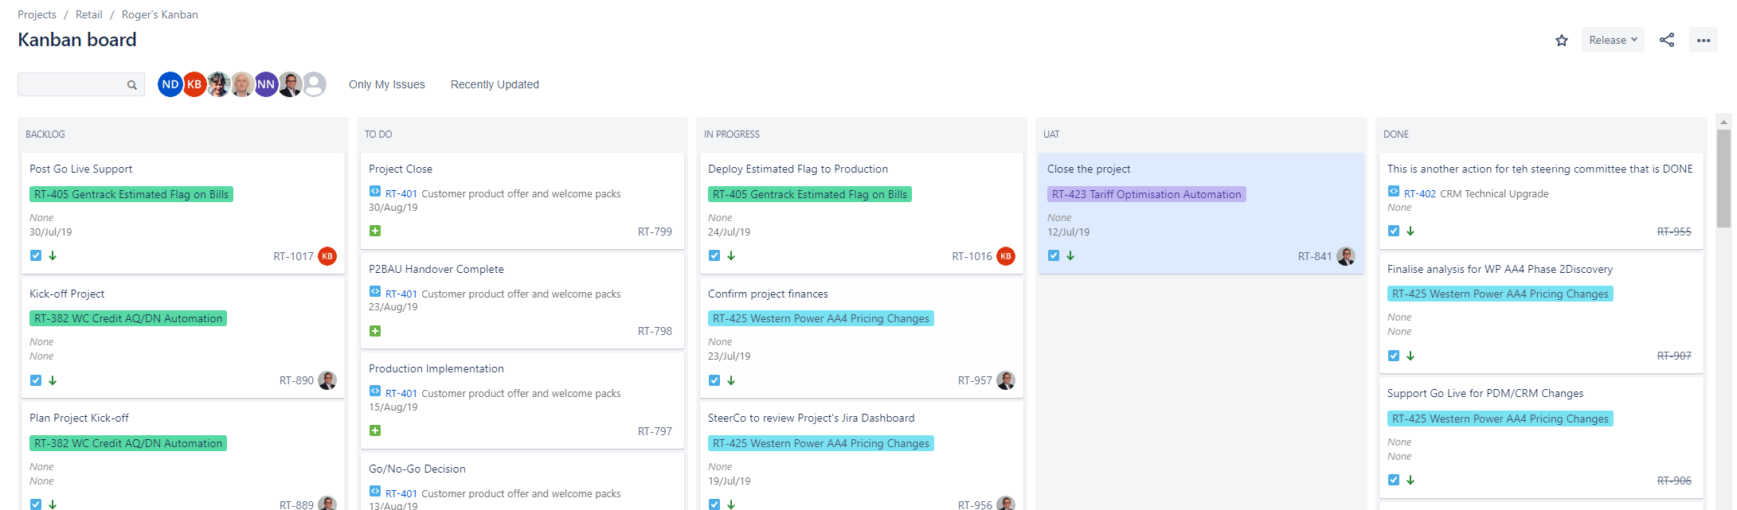Click the board vertical scrollbar

[1724, 178]
